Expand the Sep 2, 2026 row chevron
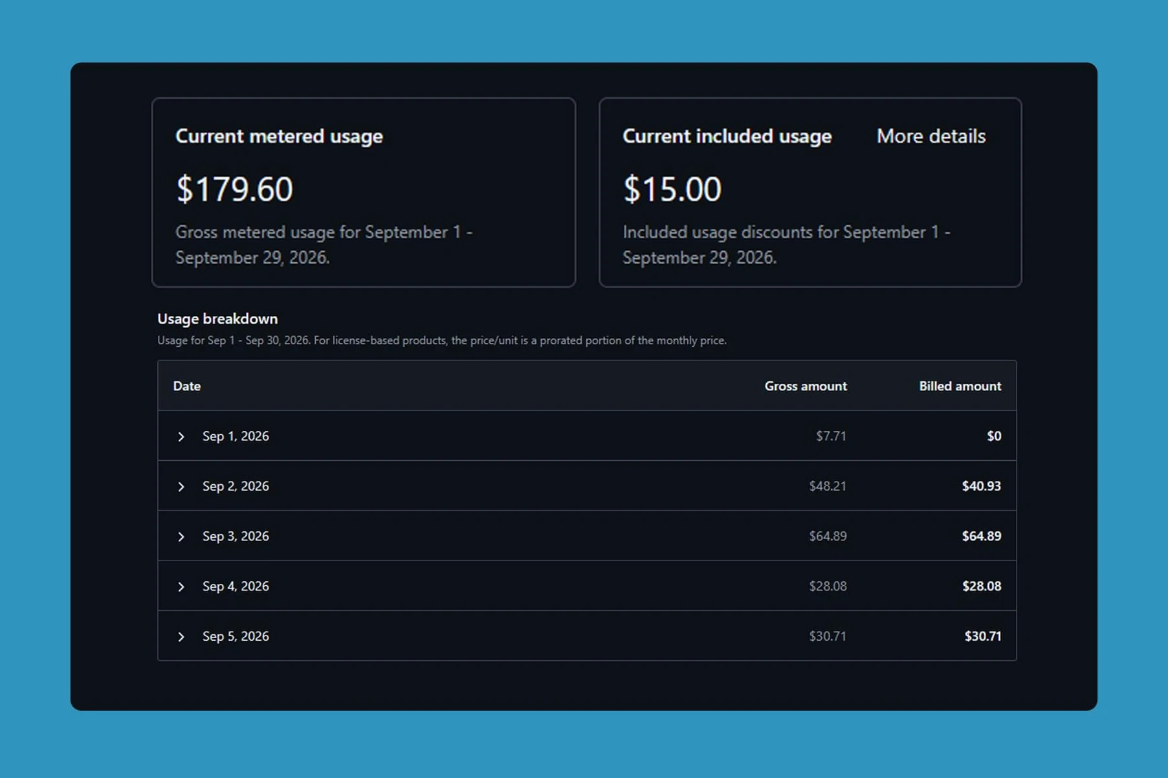1168x778 pixels. point(181,487)
